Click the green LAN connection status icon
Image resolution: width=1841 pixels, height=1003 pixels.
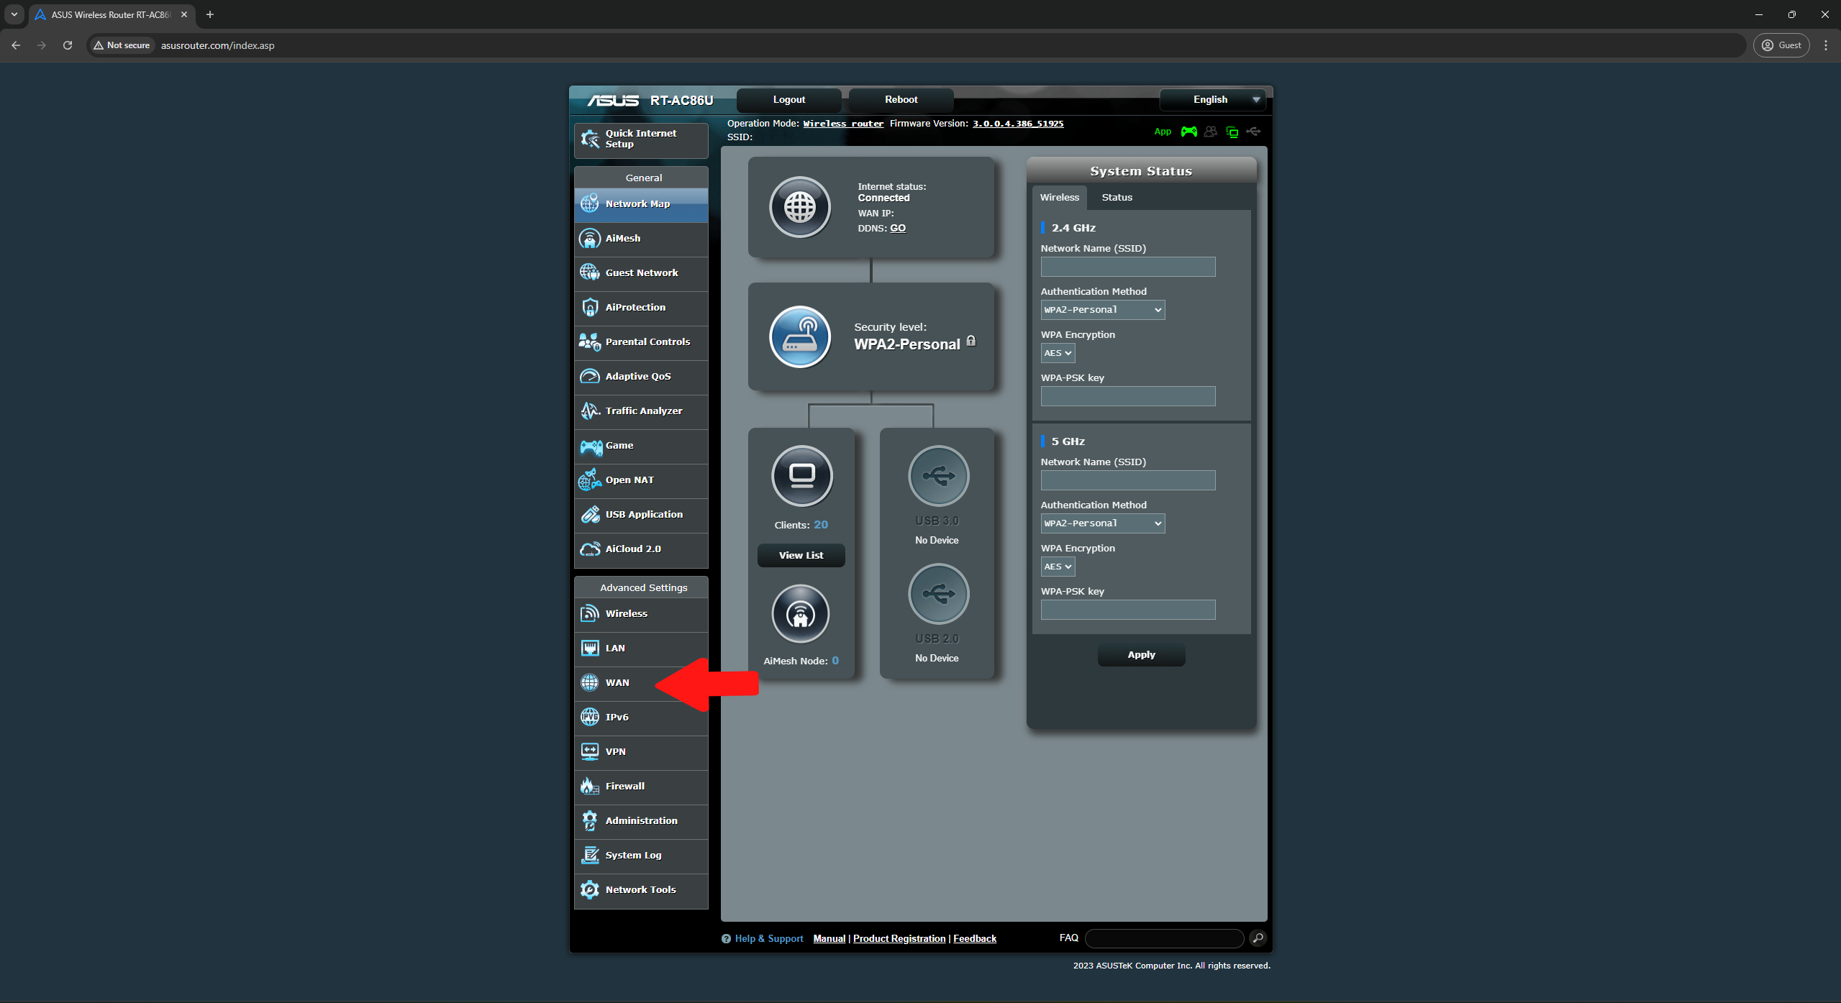click(1232, 132)
